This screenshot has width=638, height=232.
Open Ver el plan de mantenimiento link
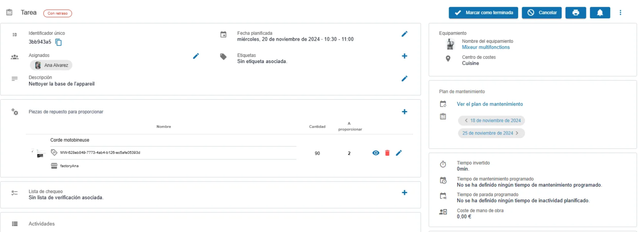coord(490,104)
